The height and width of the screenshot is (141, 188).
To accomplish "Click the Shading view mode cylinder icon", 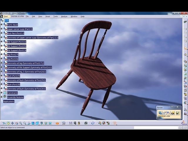I will (41, 123).
